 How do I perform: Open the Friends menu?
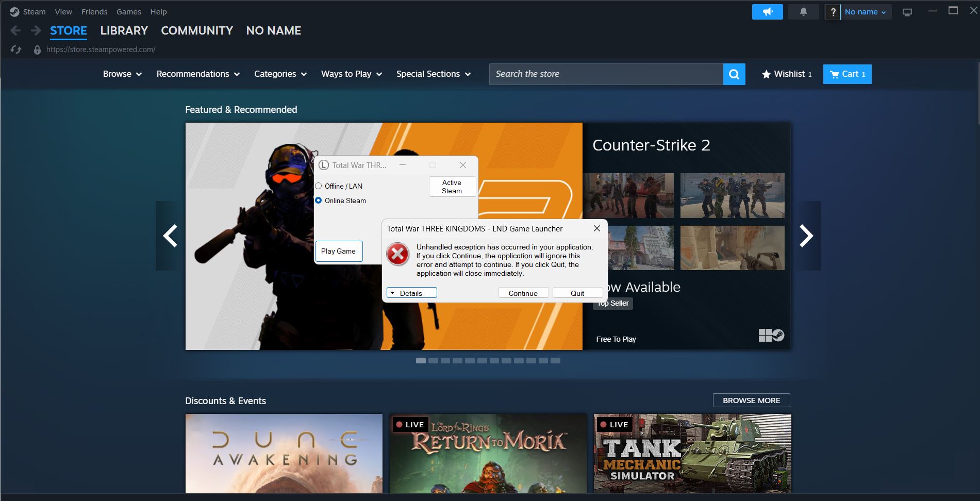click(x=94, y=11)
